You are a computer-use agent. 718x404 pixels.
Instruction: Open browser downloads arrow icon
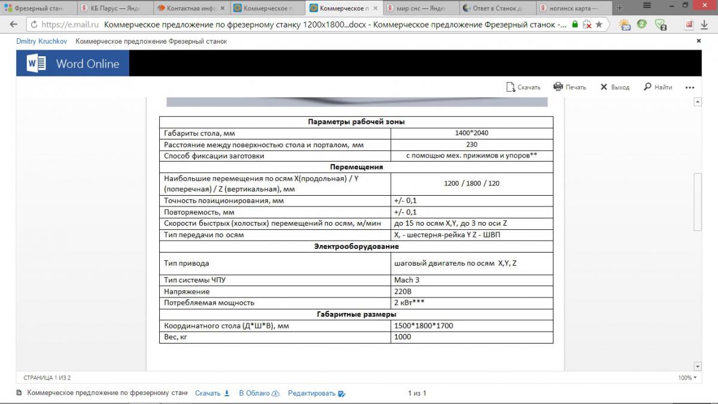coord(704,25)
